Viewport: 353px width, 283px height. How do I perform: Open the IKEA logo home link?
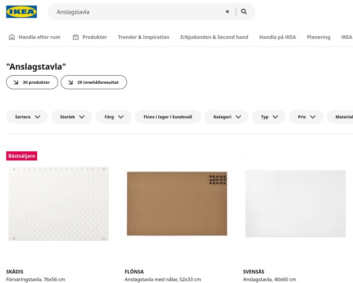(21, 12)
